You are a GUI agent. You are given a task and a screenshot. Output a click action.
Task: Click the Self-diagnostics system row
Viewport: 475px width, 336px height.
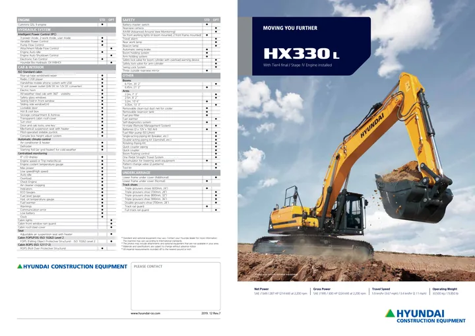pyautogui.click(x=171, y=122)
